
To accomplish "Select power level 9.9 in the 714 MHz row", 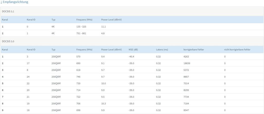I will tap(103, 90).
